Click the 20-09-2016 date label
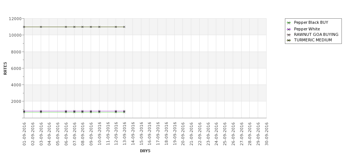The height and width of the screenshot is (157, 358). 183,134
